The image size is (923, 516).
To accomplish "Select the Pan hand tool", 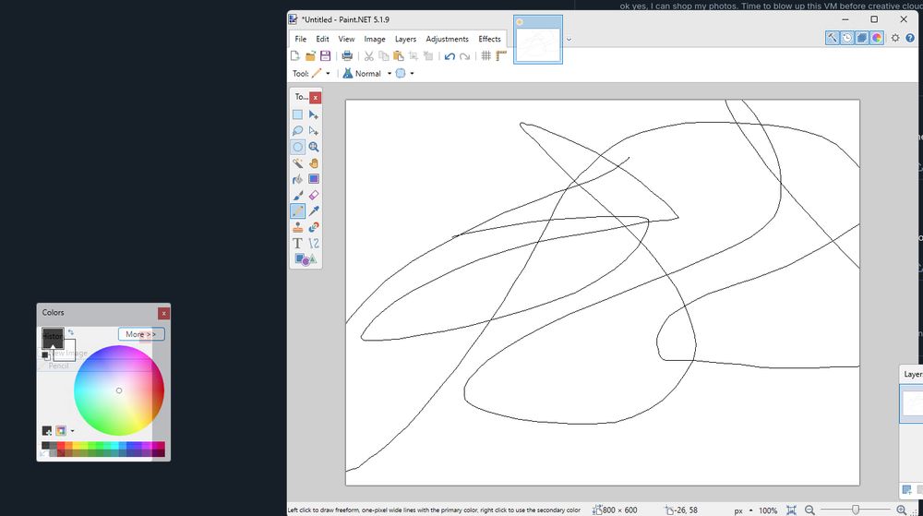I will [314, 163].
